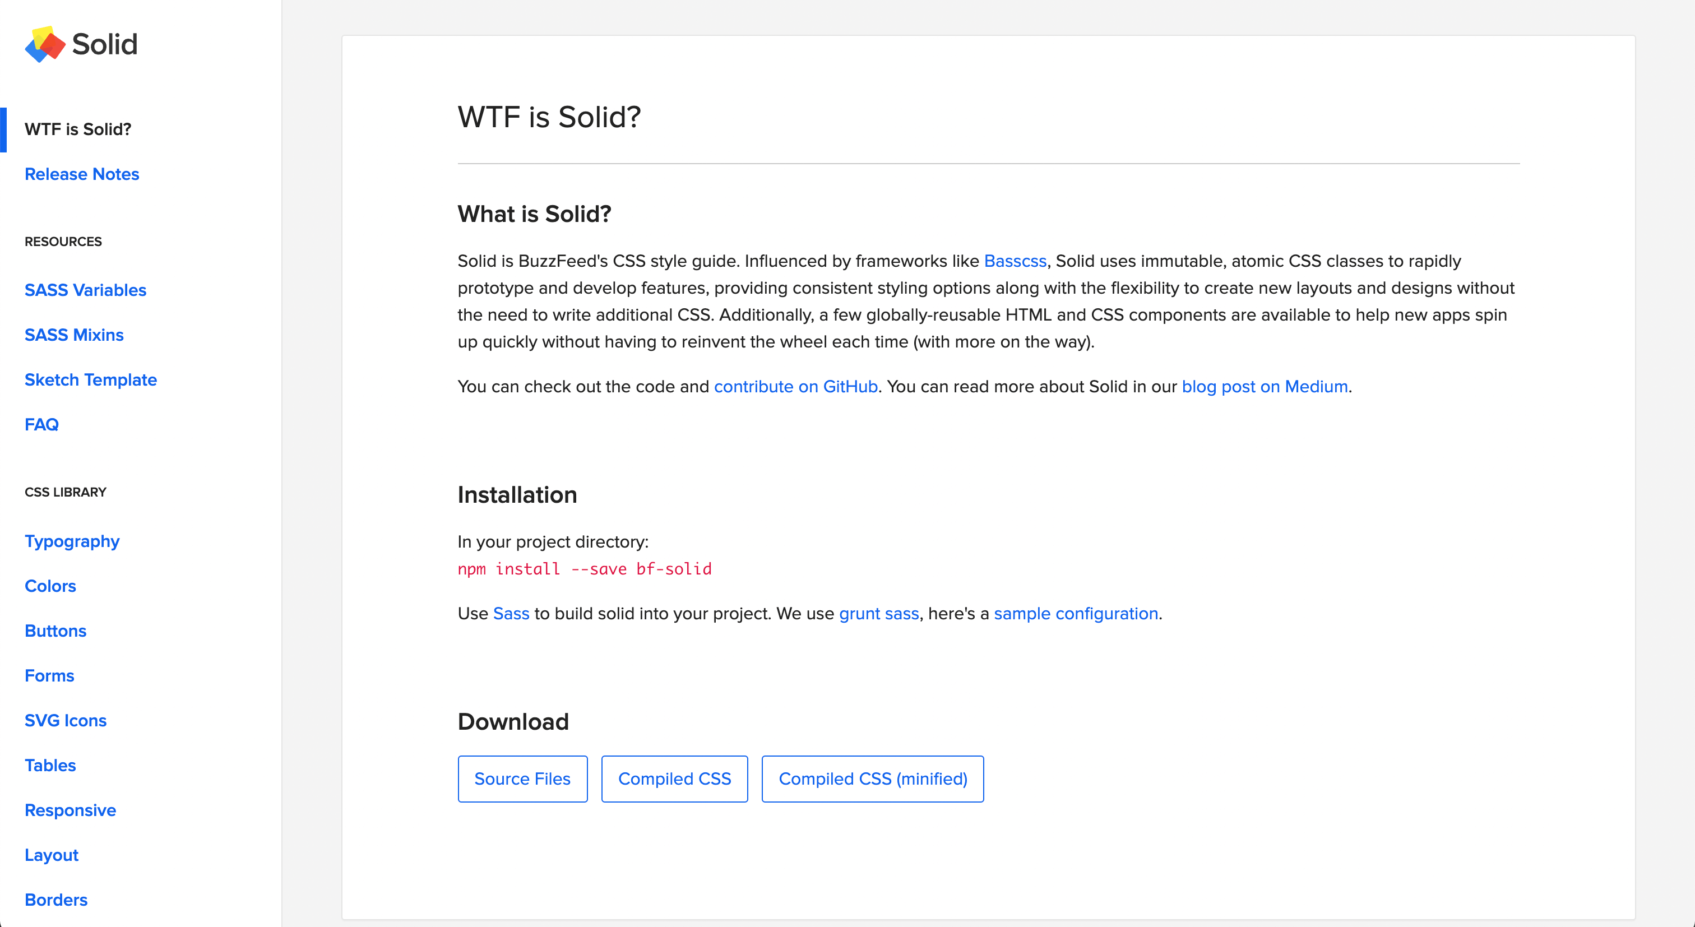Open the Buttons documentation
1695x927 pixels.
tap(55, 631)
